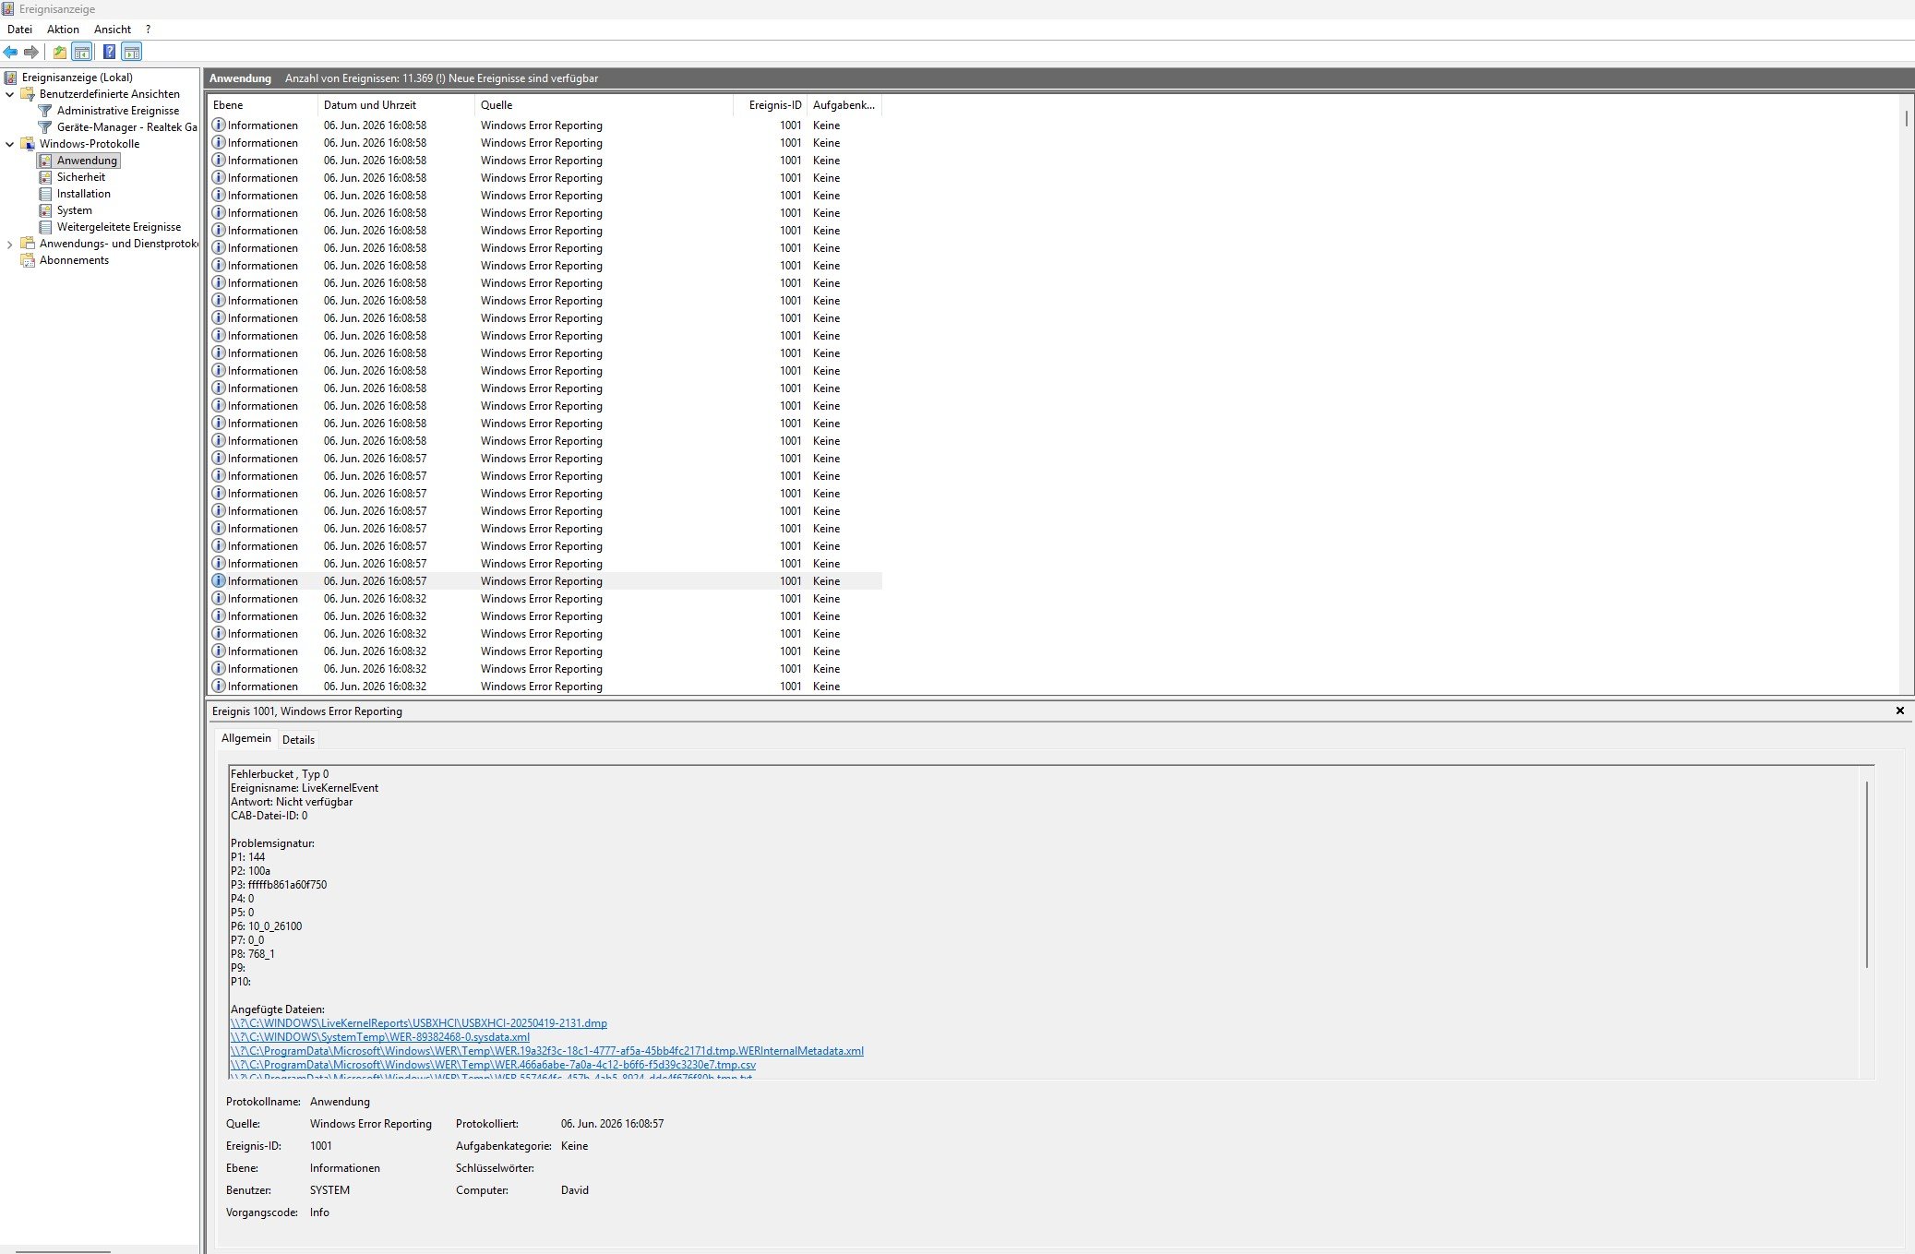This screenshot has height=1254, width=1915.
Task: Switch to the Allgemein tab
Action: point(245,738)
